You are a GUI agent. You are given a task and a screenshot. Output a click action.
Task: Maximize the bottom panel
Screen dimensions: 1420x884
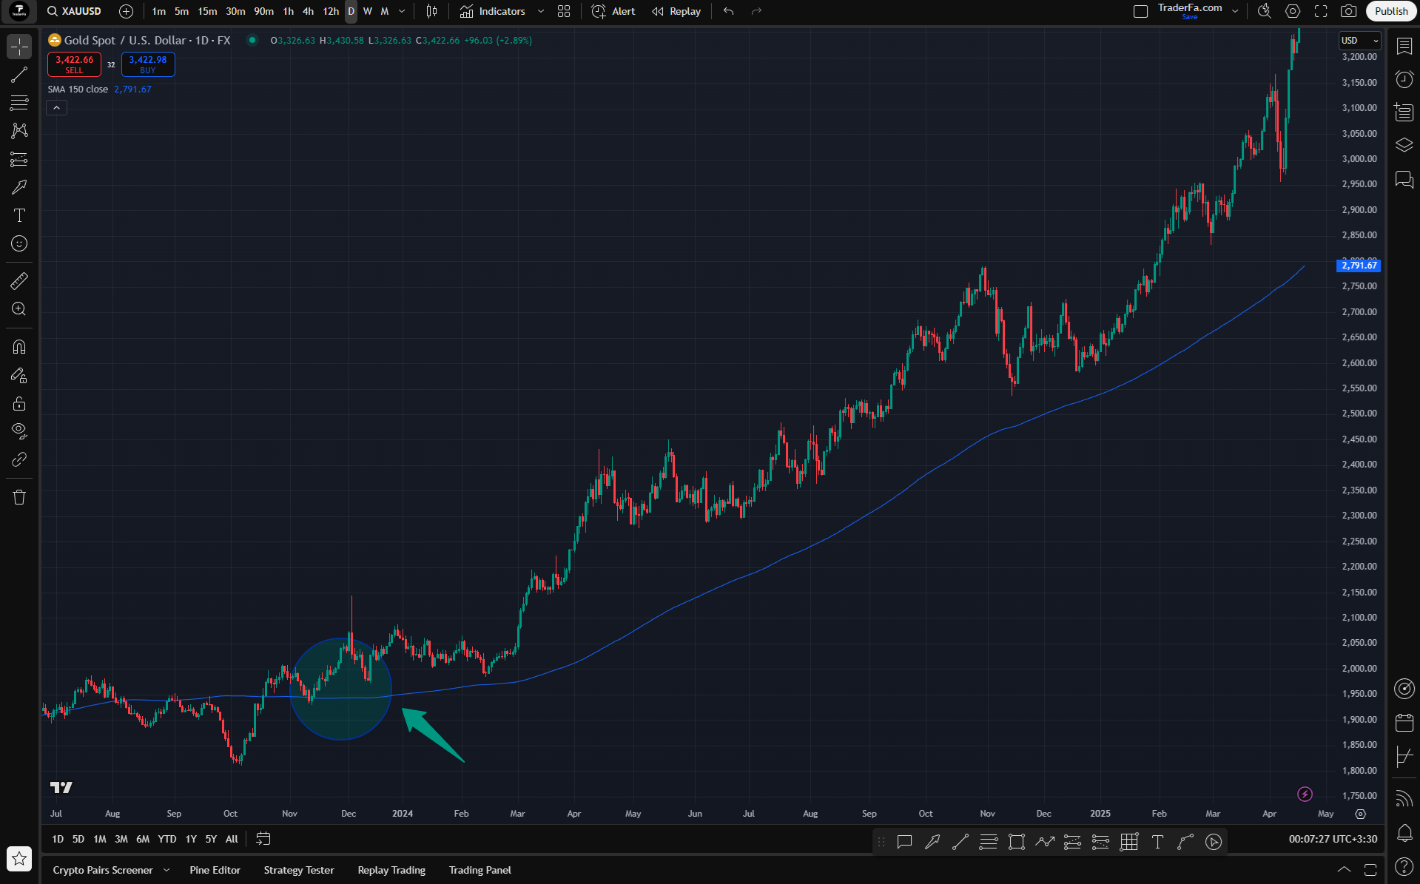click(1370, 870)
